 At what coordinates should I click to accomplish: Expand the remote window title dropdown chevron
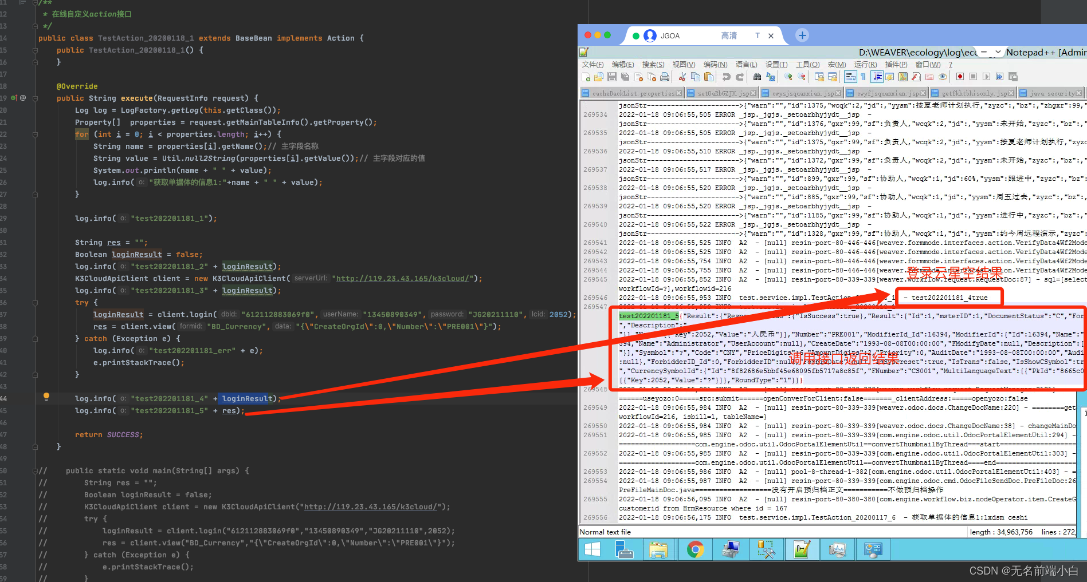point(998,52)
